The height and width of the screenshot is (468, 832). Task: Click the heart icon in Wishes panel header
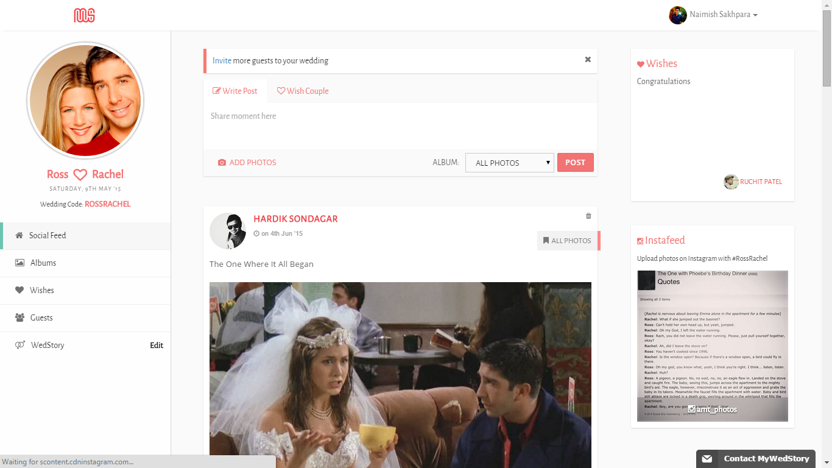point(641,65)
